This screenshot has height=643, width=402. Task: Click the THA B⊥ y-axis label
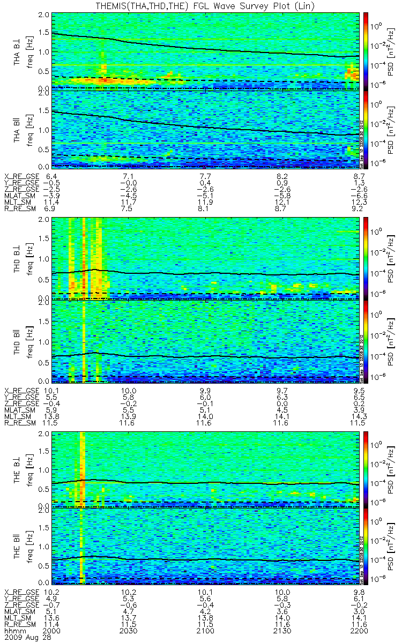pos(17,51)
